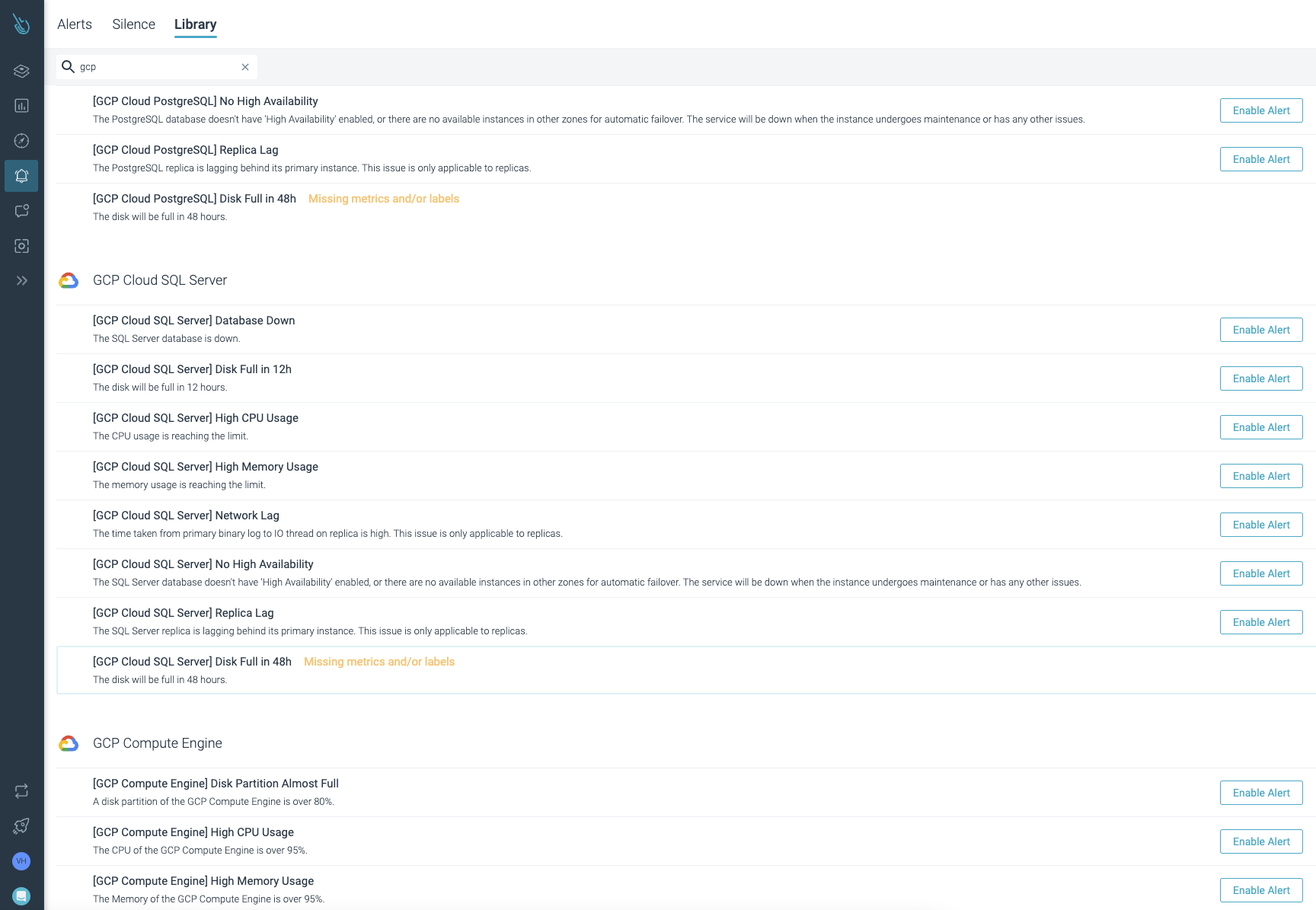The image size is (1316, 910).
Task: Enable alert for SQL Server High Memory Usage
Action: click(x=1261, y=476)
